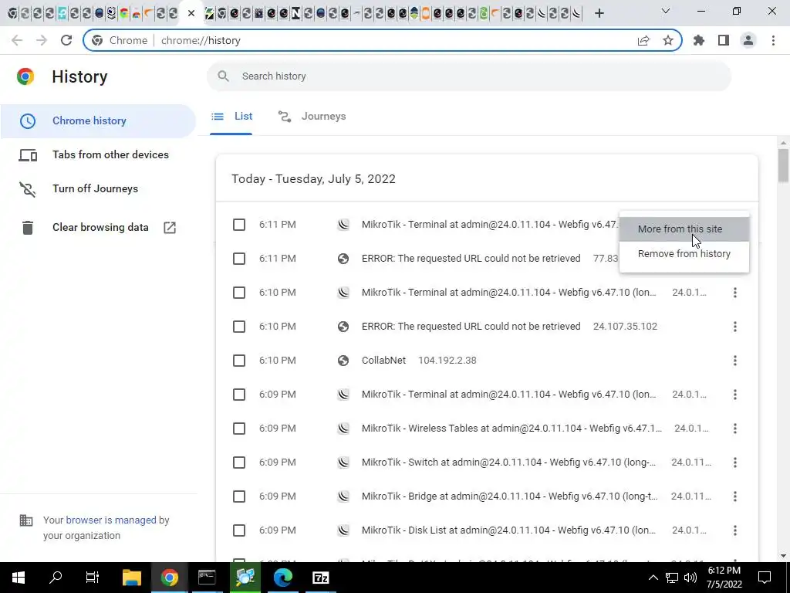Screen dimensions: 790x593
Task: Check the Wireless Tables entry checkbox
Action: [x=239, y=429]
